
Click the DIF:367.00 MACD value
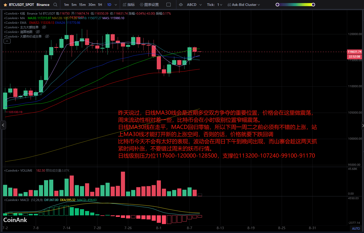click(x=51, y=200)
